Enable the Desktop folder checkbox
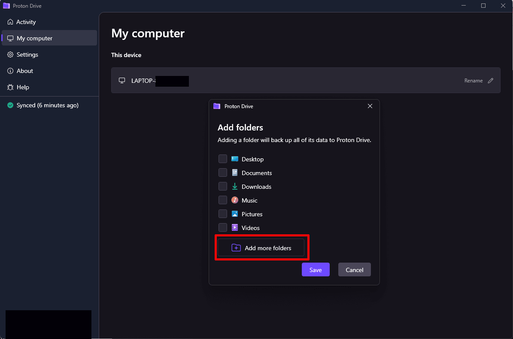 coord(222,159)
